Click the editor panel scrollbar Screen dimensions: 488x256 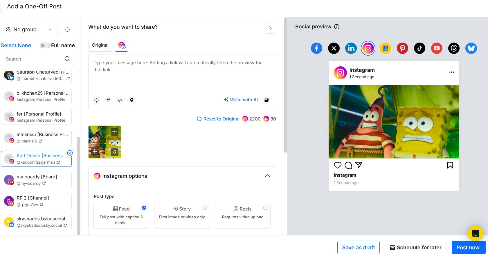[285, 85]
